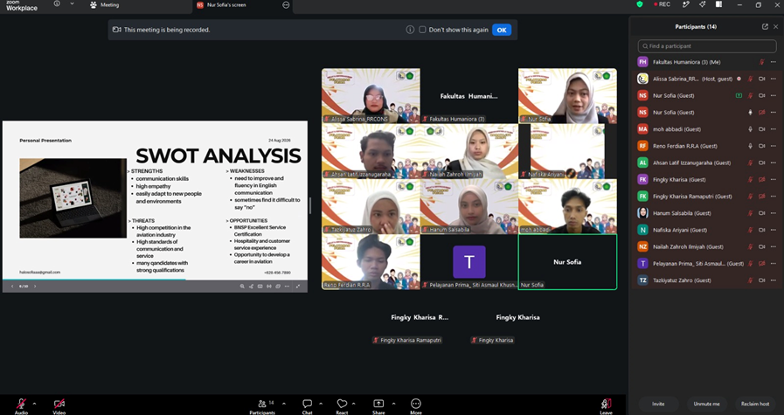Open more options for Alissa Sabrina participant
Image resolution: width=784 pixels, height=415 pixels.
point(773,79)
